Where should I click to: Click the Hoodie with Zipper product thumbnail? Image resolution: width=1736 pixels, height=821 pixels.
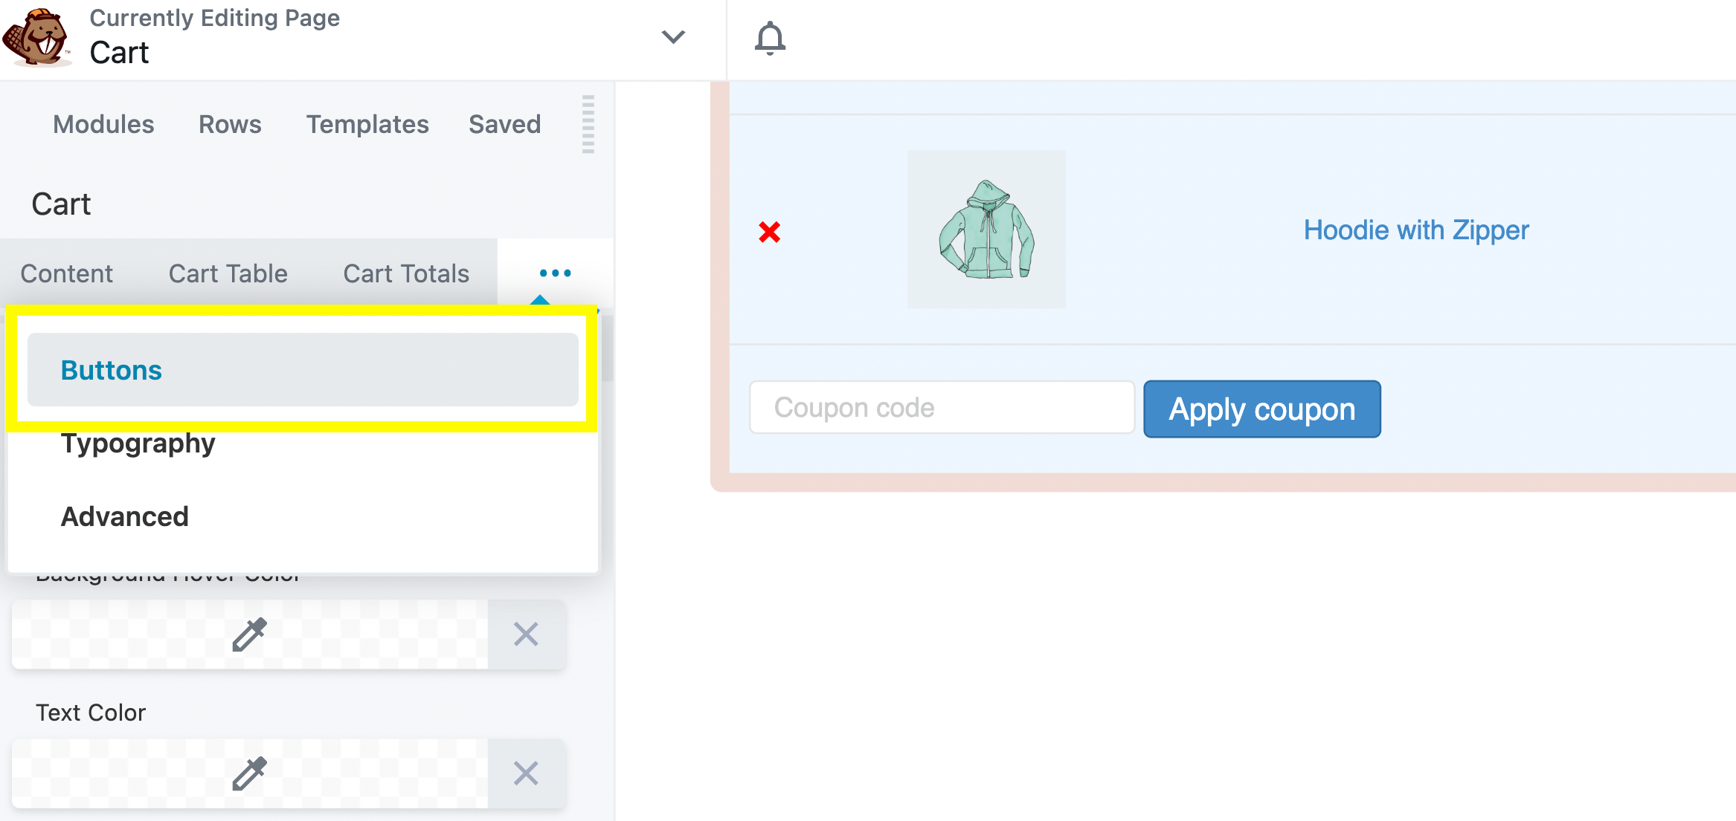tap(986, 231)
